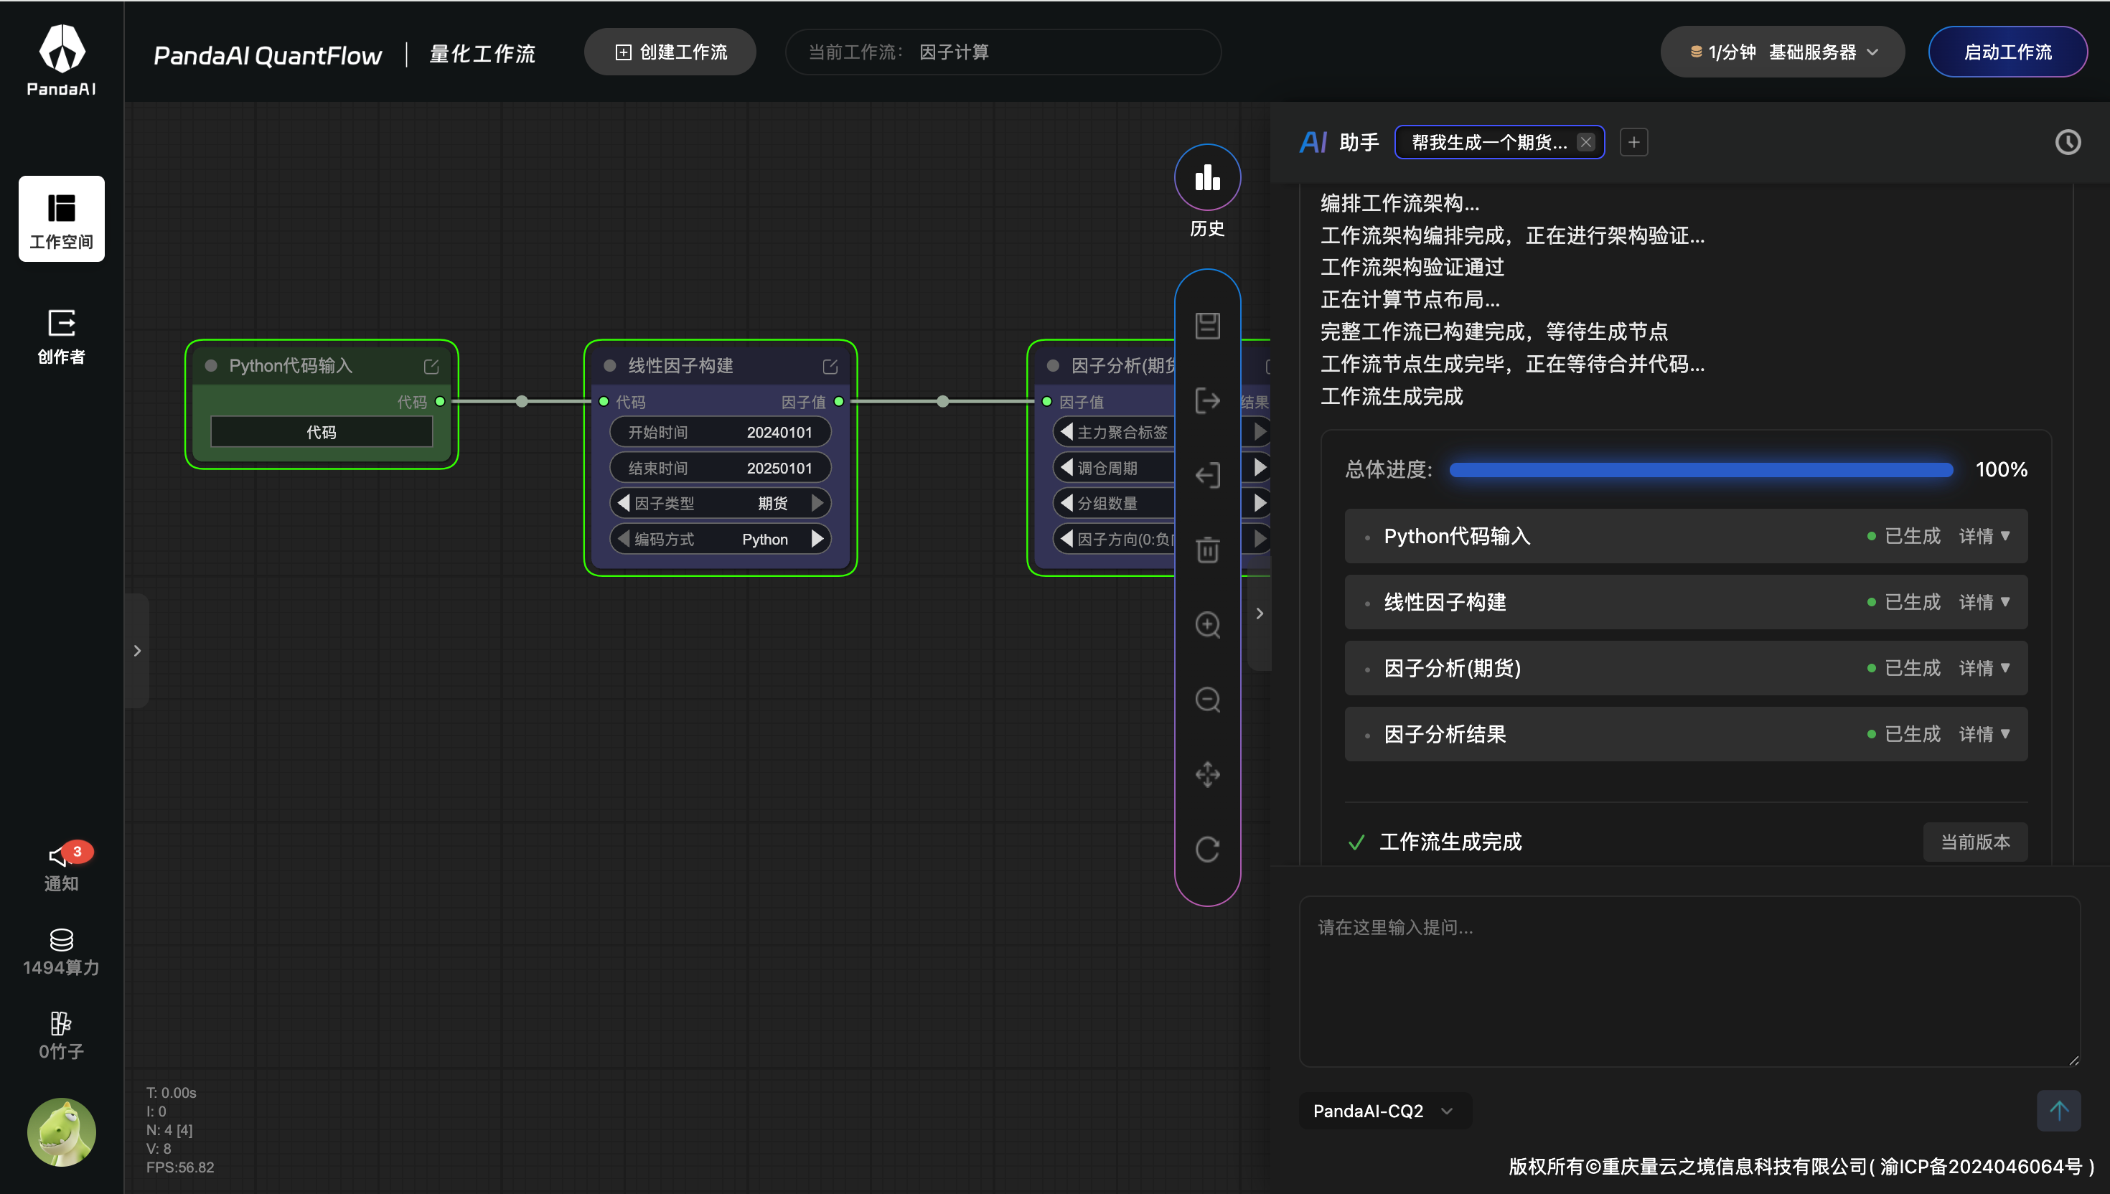The width and height of the screenshot is (2110, 1194).
Task: Click next arrow on 因子类型 selector
Action: 817,503
